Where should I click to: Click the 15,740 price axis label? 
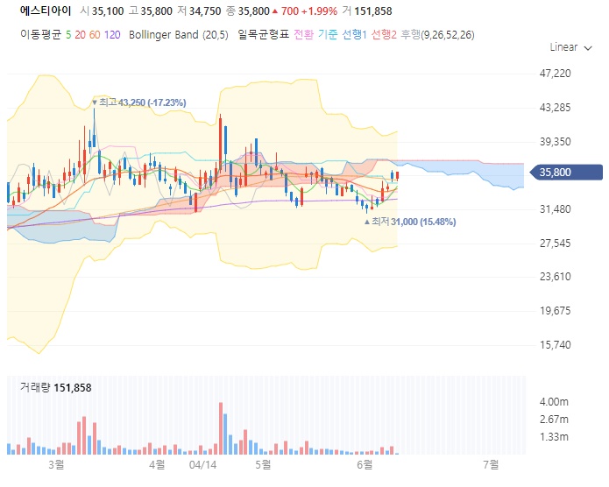coord(555,345)
